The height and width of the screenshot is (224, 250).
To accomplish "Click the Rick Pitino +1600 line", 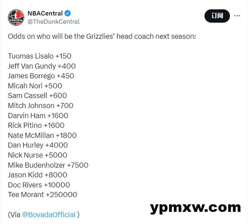I will pyautogui.click(x=36, y=125).
